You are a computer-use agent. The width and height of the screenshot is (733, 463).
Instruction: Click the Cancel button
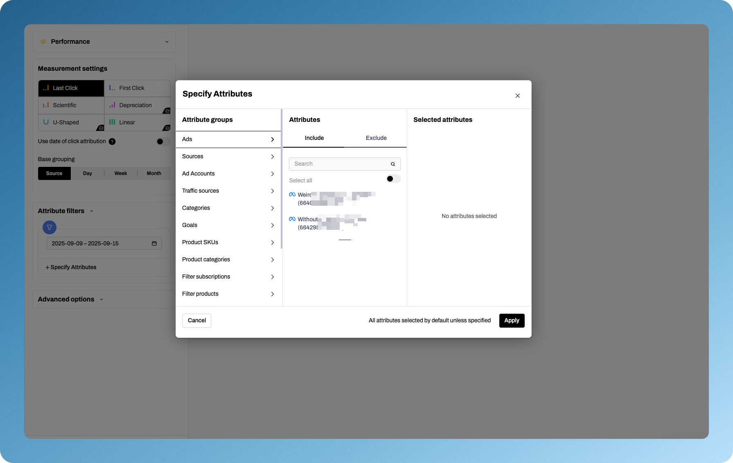(x=196, y=321)
